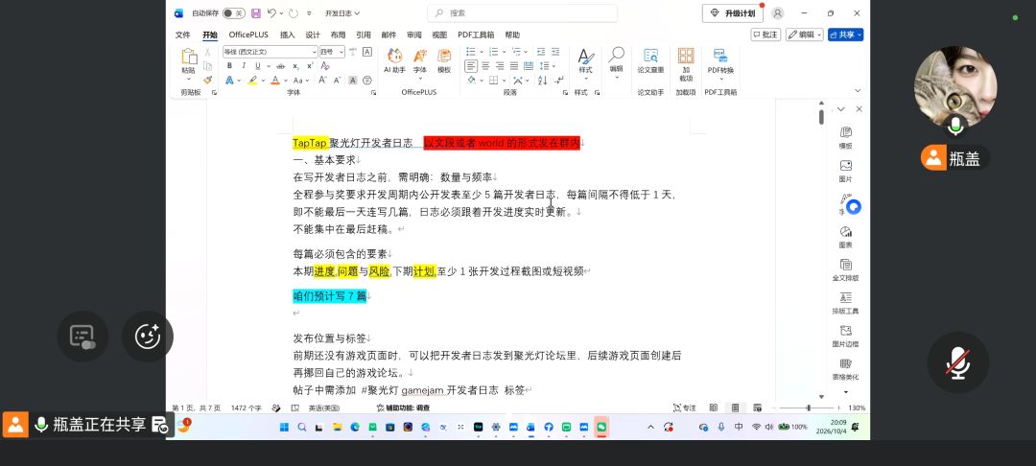1036x466 pixels.
Task: Click the numbered list icon
Action: tap(493, 52)
